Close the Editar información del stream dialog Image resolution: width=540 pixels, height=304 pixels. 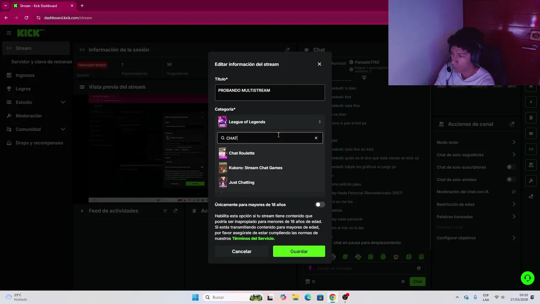(x=319, y=64)
